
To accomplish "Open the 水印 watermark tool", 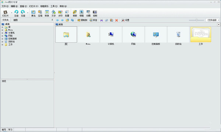I will [60, 14].
